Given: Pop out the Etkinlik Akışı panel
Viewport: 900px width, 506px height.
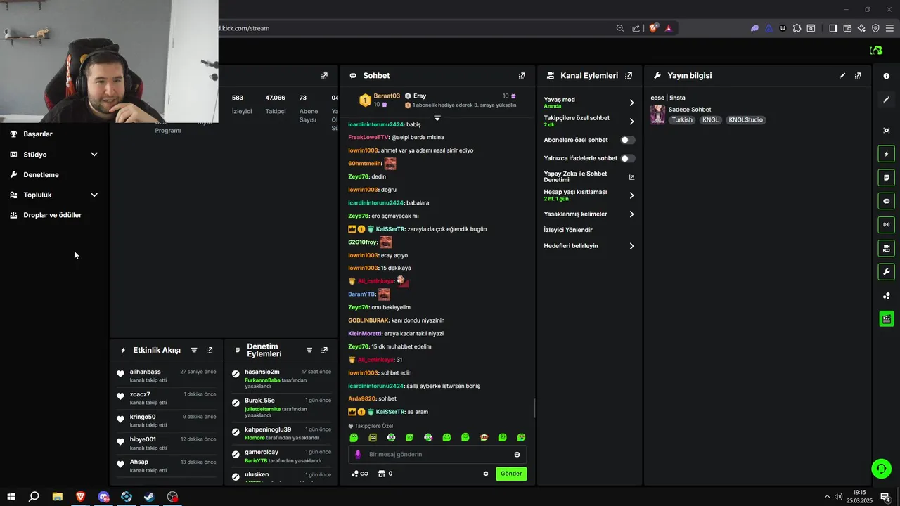Looking at the screenshot, I should click(210, 350).
